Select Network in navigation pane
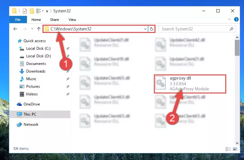Viewport: 244px width, 160px height. [x=31, y=125]
